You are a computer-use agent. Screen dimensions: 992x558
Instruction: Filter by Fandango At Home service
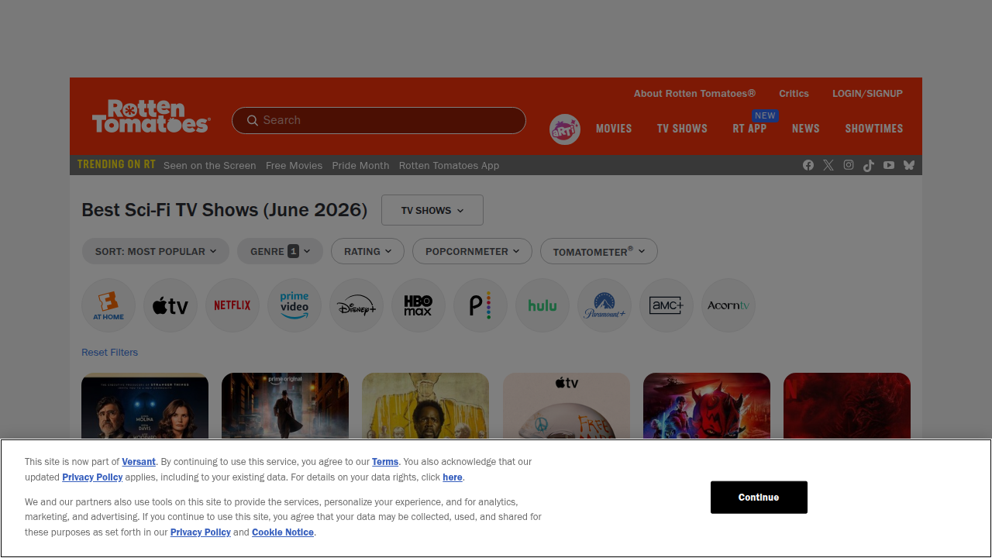(x=108, y=305)
